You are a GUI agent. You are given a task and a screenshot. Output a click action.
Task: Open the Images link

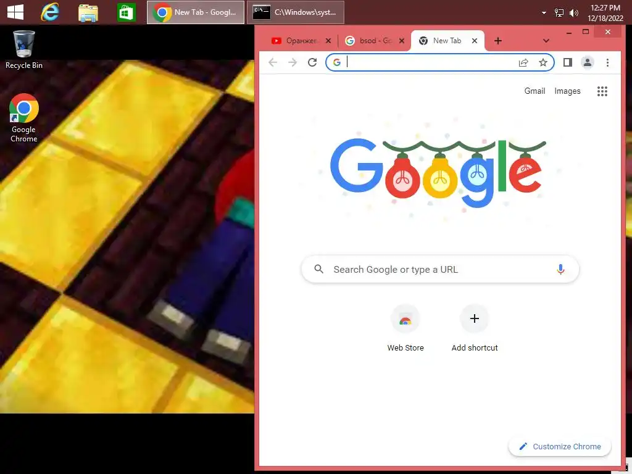tap(567, 91)
